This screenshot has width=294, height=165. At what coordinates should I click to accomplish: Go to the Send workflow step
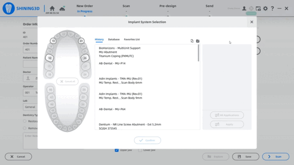click(x=209, y=6)
